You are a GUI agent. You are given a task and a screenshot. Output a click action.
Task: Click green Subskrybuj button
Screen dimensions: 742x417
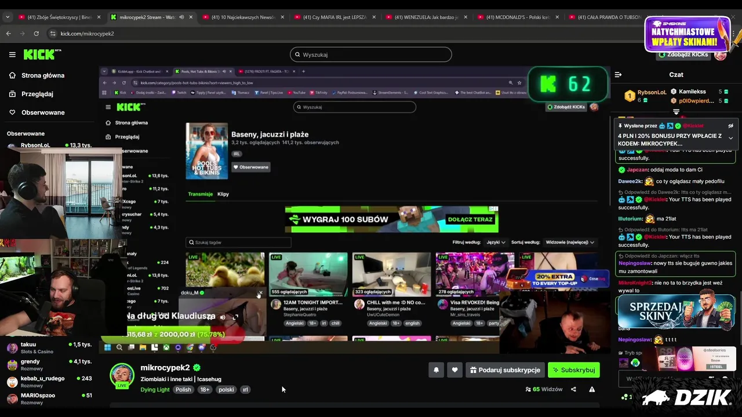(x=574, y=370)
